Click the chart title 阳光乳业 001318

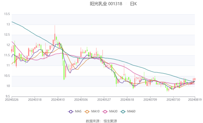[x=106, y=4]
